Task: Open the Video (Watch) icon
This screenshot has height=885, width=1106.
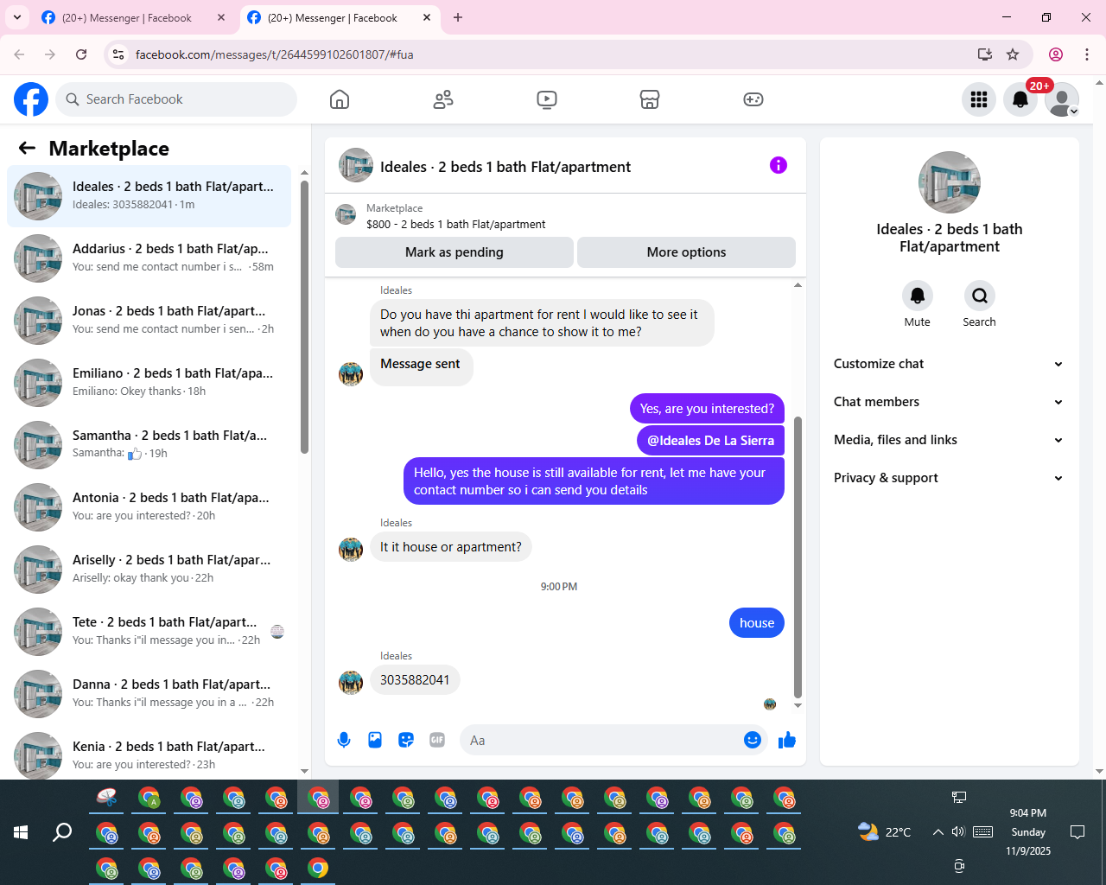Action: pyautogui.click(x=546, y=99)
